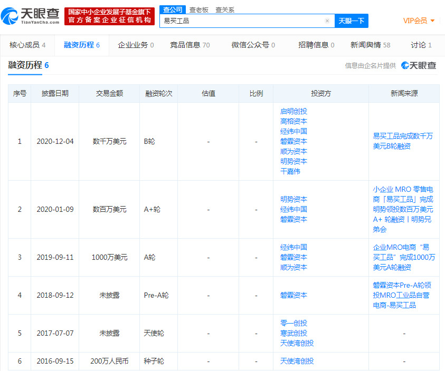Open 磐霖资本 in the A轮 row
This screenshot has width=445, height=371.
click(x=293, y=257)
